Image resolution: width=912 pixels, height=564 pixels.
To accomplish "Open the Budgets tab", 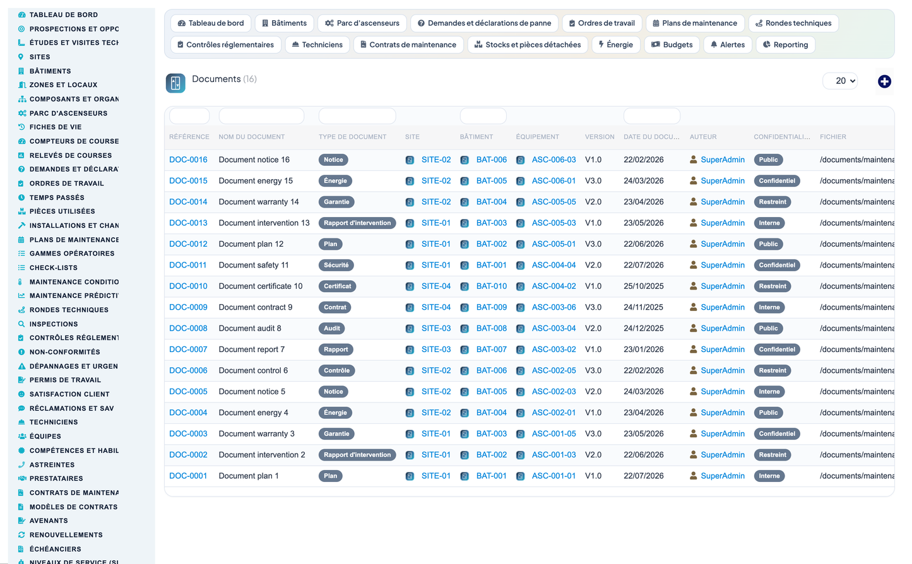I will (672, 45).
